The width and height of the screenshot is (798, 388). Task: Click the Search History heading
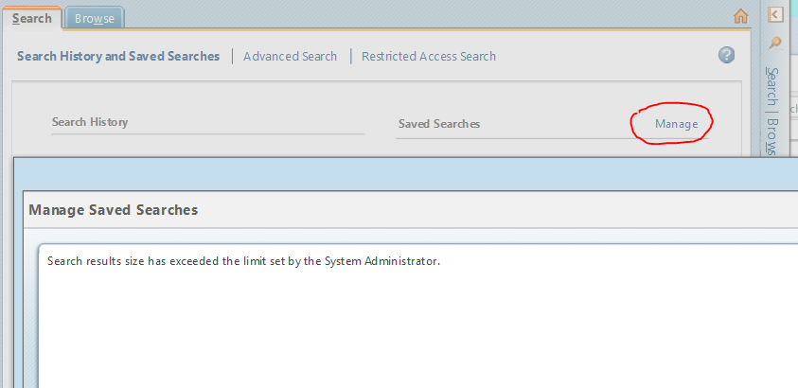[90, 122]
